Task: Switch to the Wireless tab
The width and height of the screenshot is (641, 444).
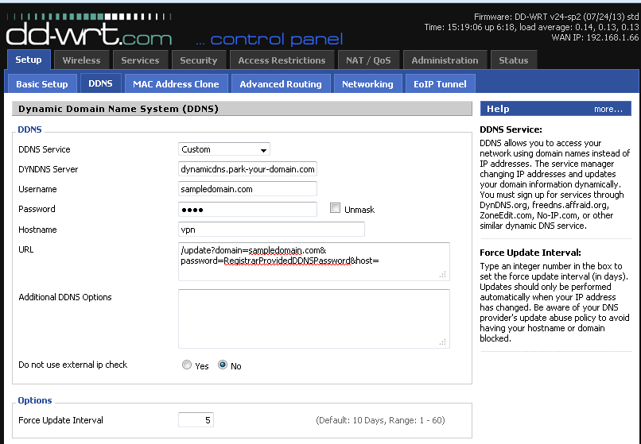Action: coord(81,60)
